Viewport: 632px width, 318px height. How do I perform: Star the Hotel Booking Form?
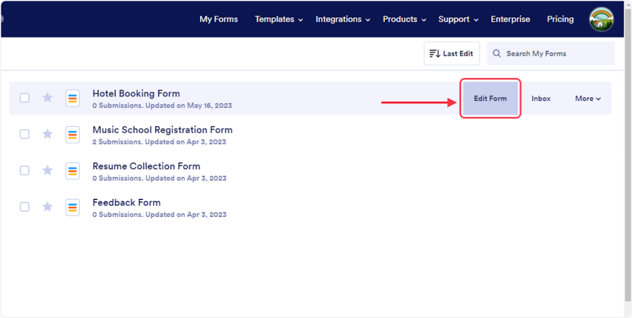(x=48, y=98)
